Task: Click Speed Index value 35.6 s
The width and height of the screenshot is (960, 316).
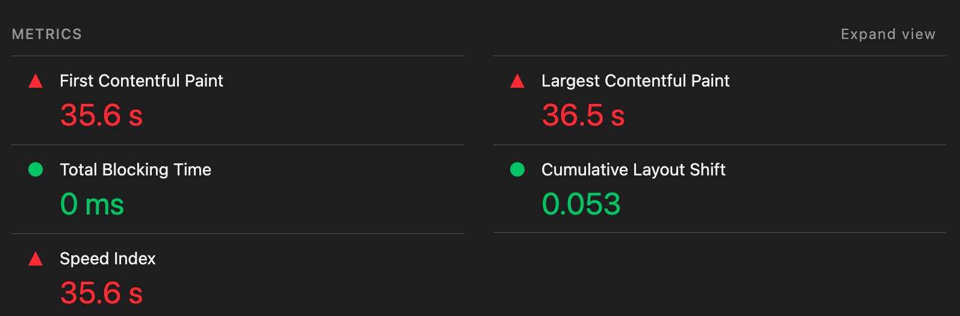Action: [x=101, y=293]
